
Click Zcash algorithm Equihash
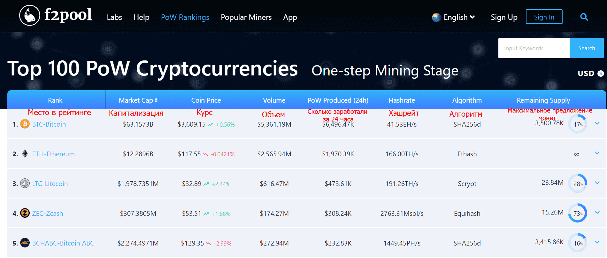coord(467,213)
